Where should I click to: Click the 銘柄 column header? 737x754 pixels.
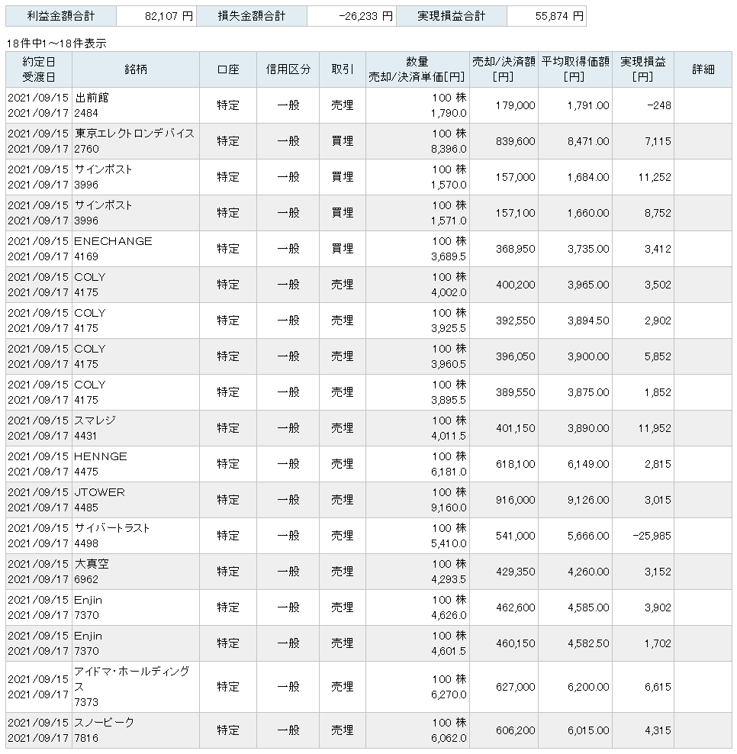pos(135,69)
